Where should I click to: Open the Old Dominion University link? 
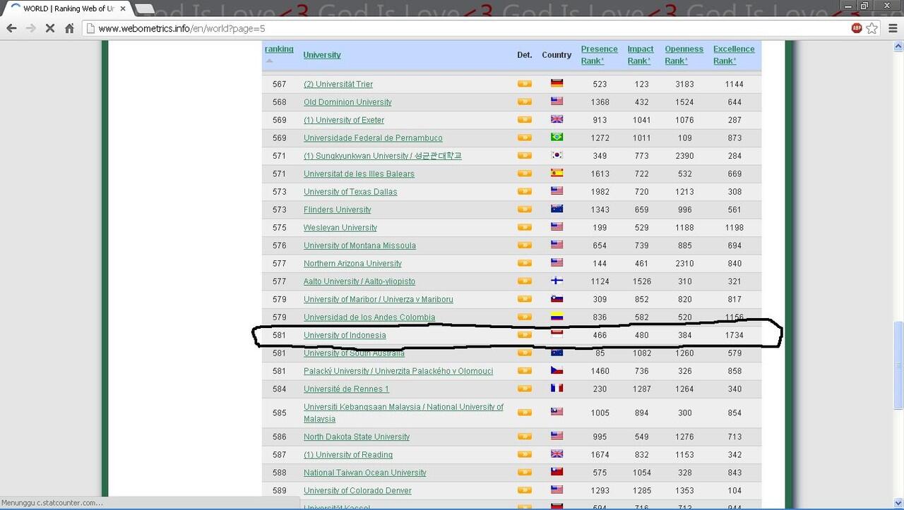347,102
